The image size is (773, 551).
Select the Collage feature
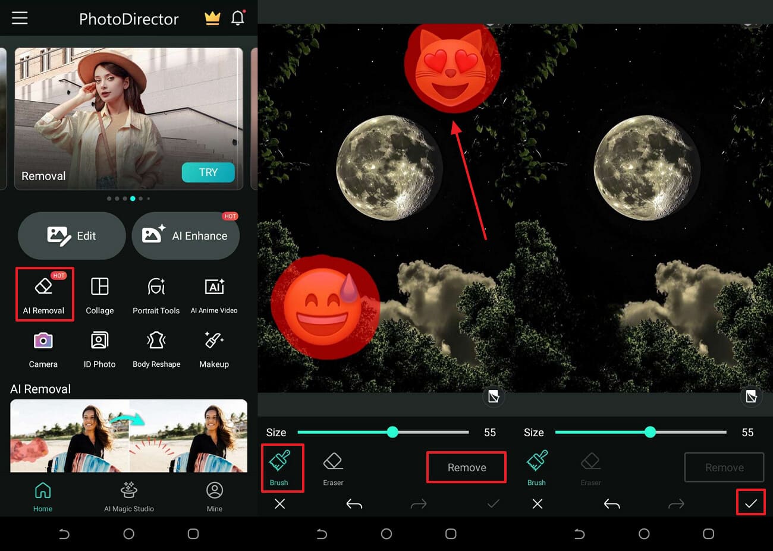99,294
